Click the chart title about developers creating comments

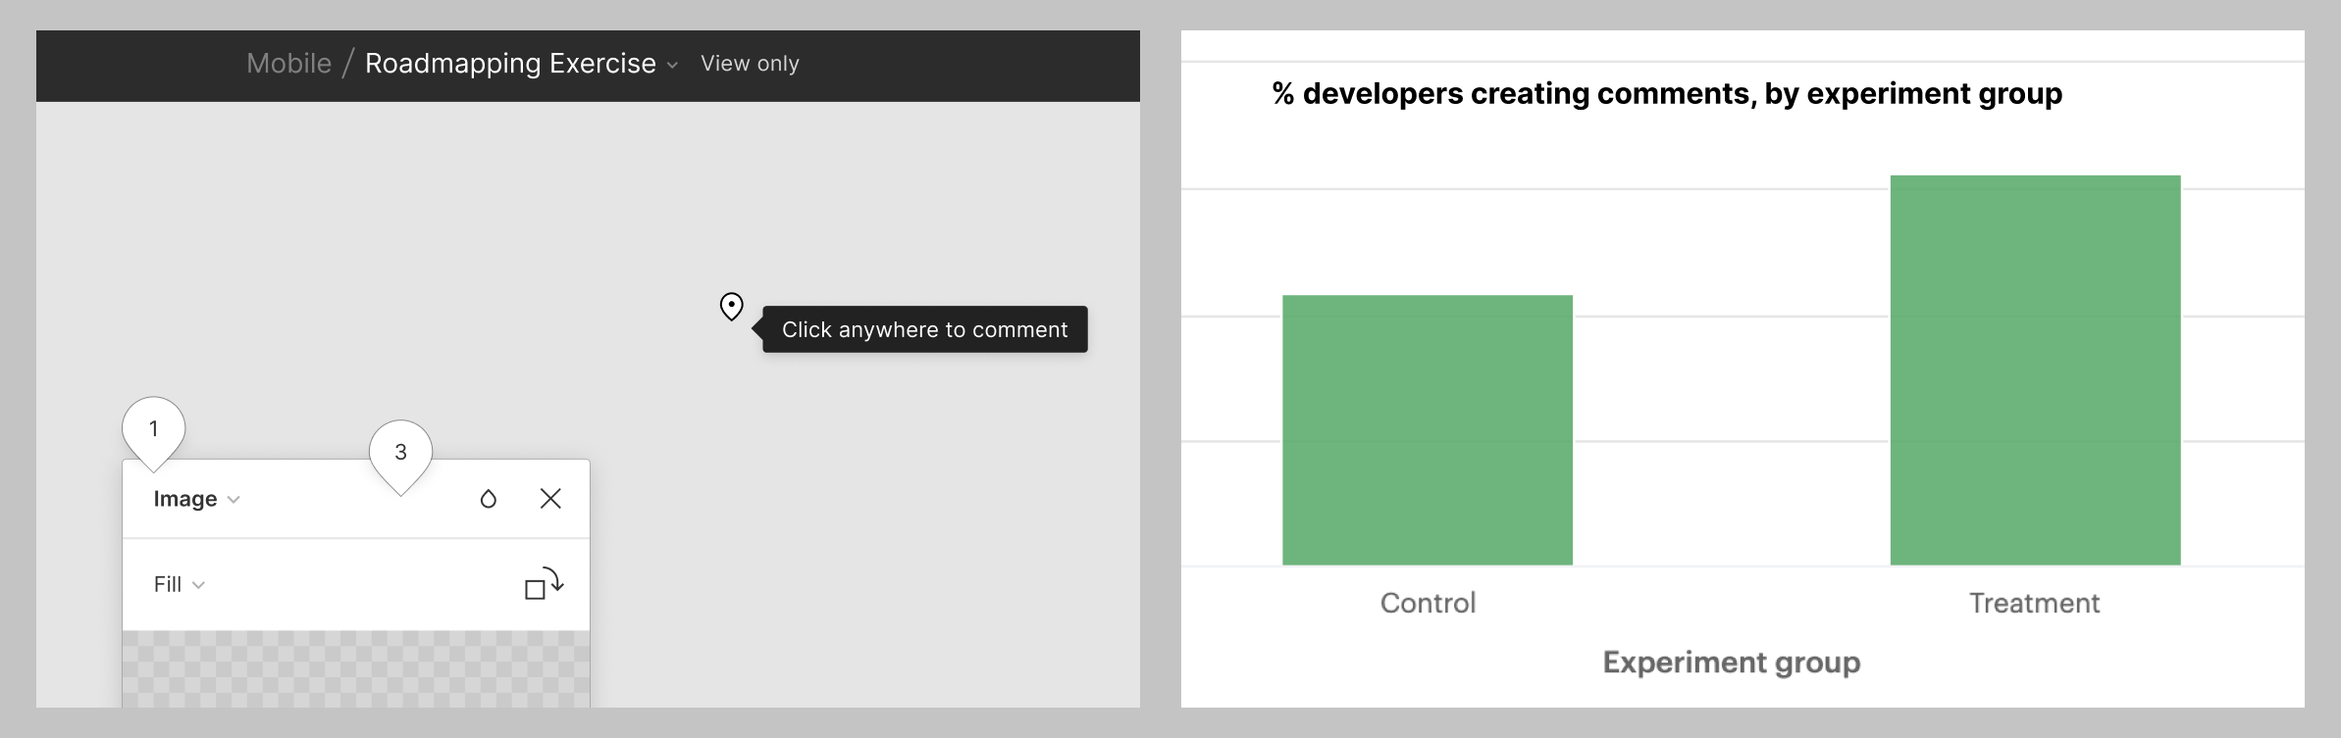(x=1666, y=94)
